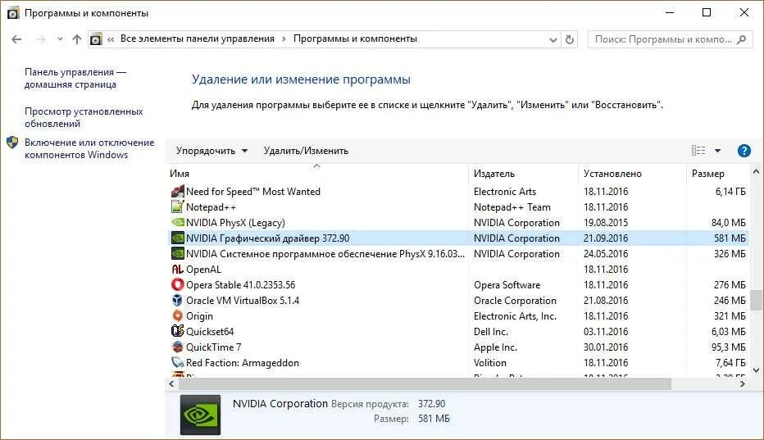Click the large NVIDIA logo in details pane
The image size is (764, 440).
[200, 415]
